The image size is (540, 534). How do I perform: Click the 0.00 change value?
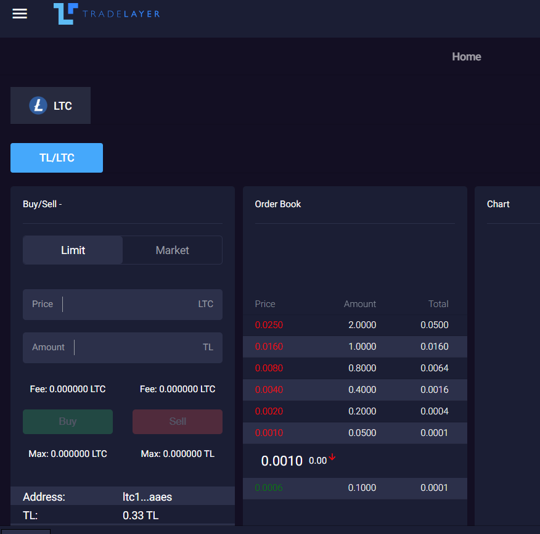pos(317,461)
